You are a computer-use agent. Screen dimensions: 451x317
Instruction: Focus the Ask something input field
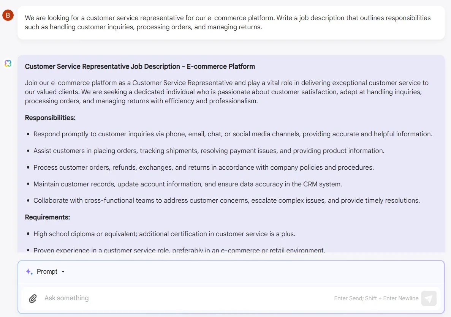[187, 298]
